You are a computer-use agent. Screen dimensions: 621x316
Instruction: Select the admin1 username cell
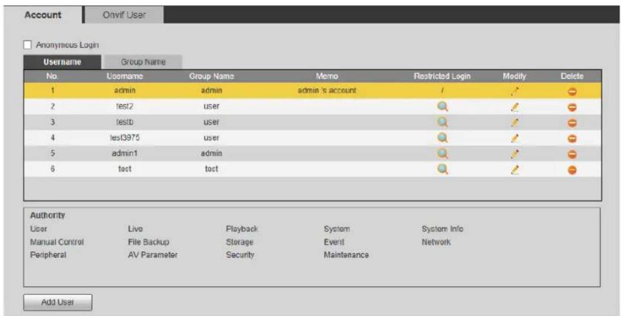[125, 153]
